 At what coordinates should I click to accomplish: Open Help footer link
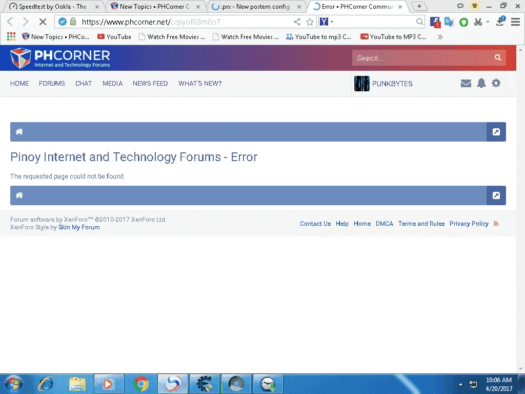(x=342, y=224)
